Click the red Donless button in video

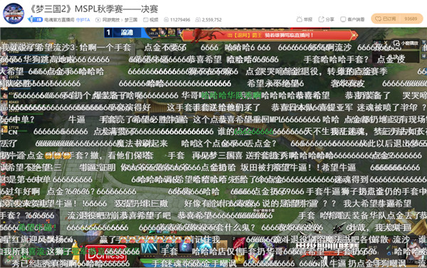point(106,254)
